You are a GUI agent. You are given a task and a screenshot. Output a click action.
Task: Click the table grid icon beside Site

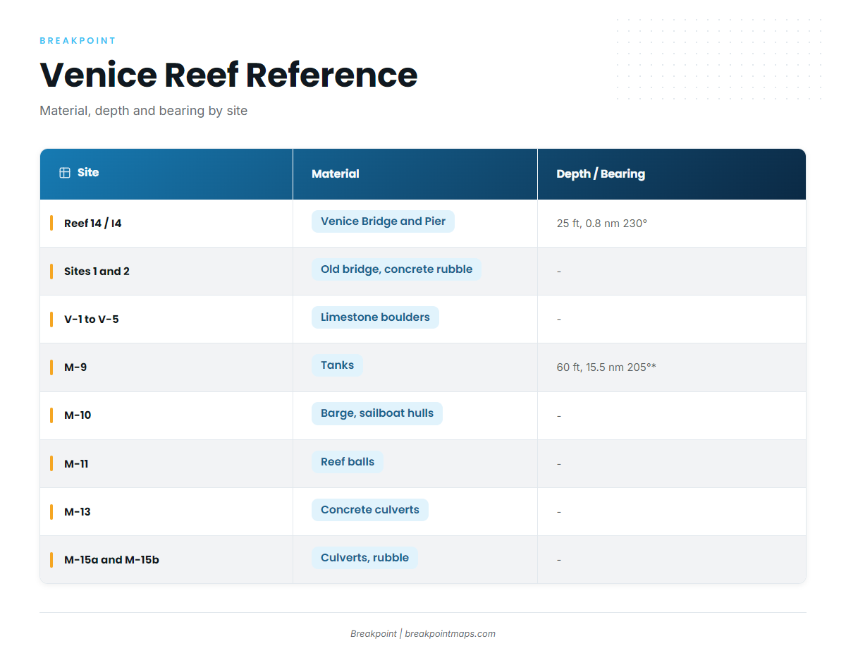click(65, 173)
